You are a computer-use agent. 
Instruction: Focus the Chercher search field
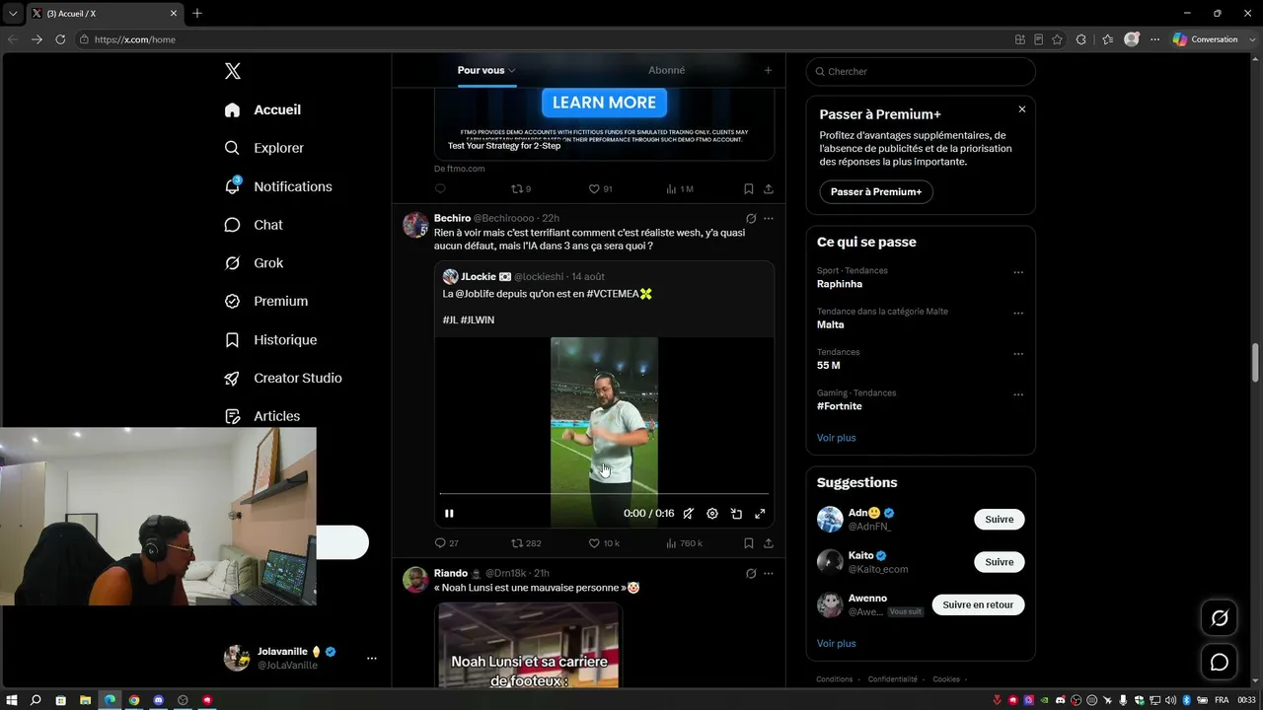pyautogui.click(x=921, y=71)
